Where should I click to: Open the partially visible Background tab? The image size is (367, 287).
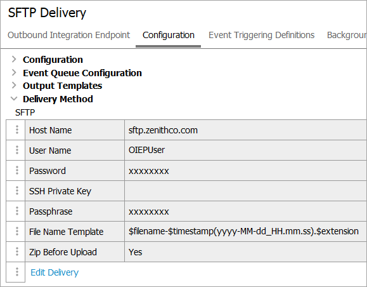347,35
